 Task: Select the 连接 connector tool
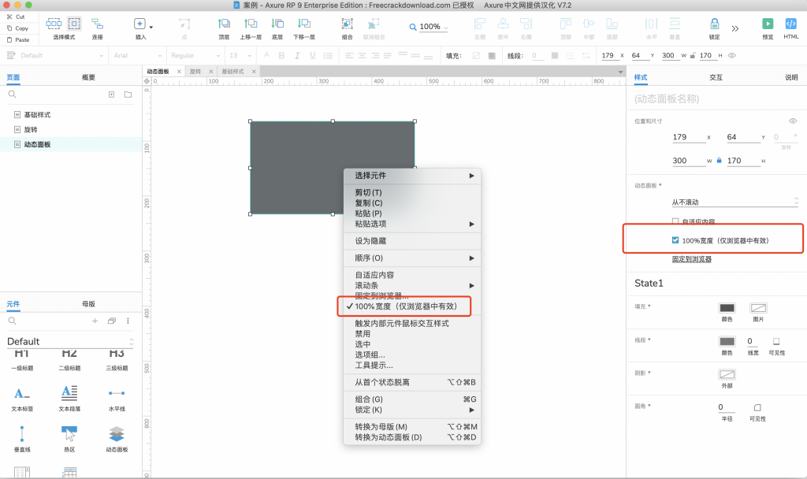coord(97,24)
